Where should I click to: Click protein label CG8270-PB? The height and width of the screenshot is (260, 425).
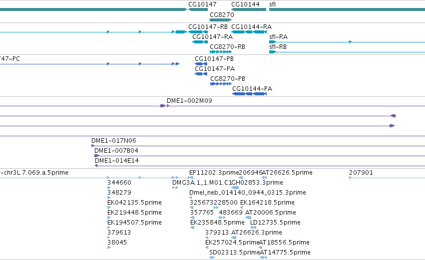click(228, 79)
